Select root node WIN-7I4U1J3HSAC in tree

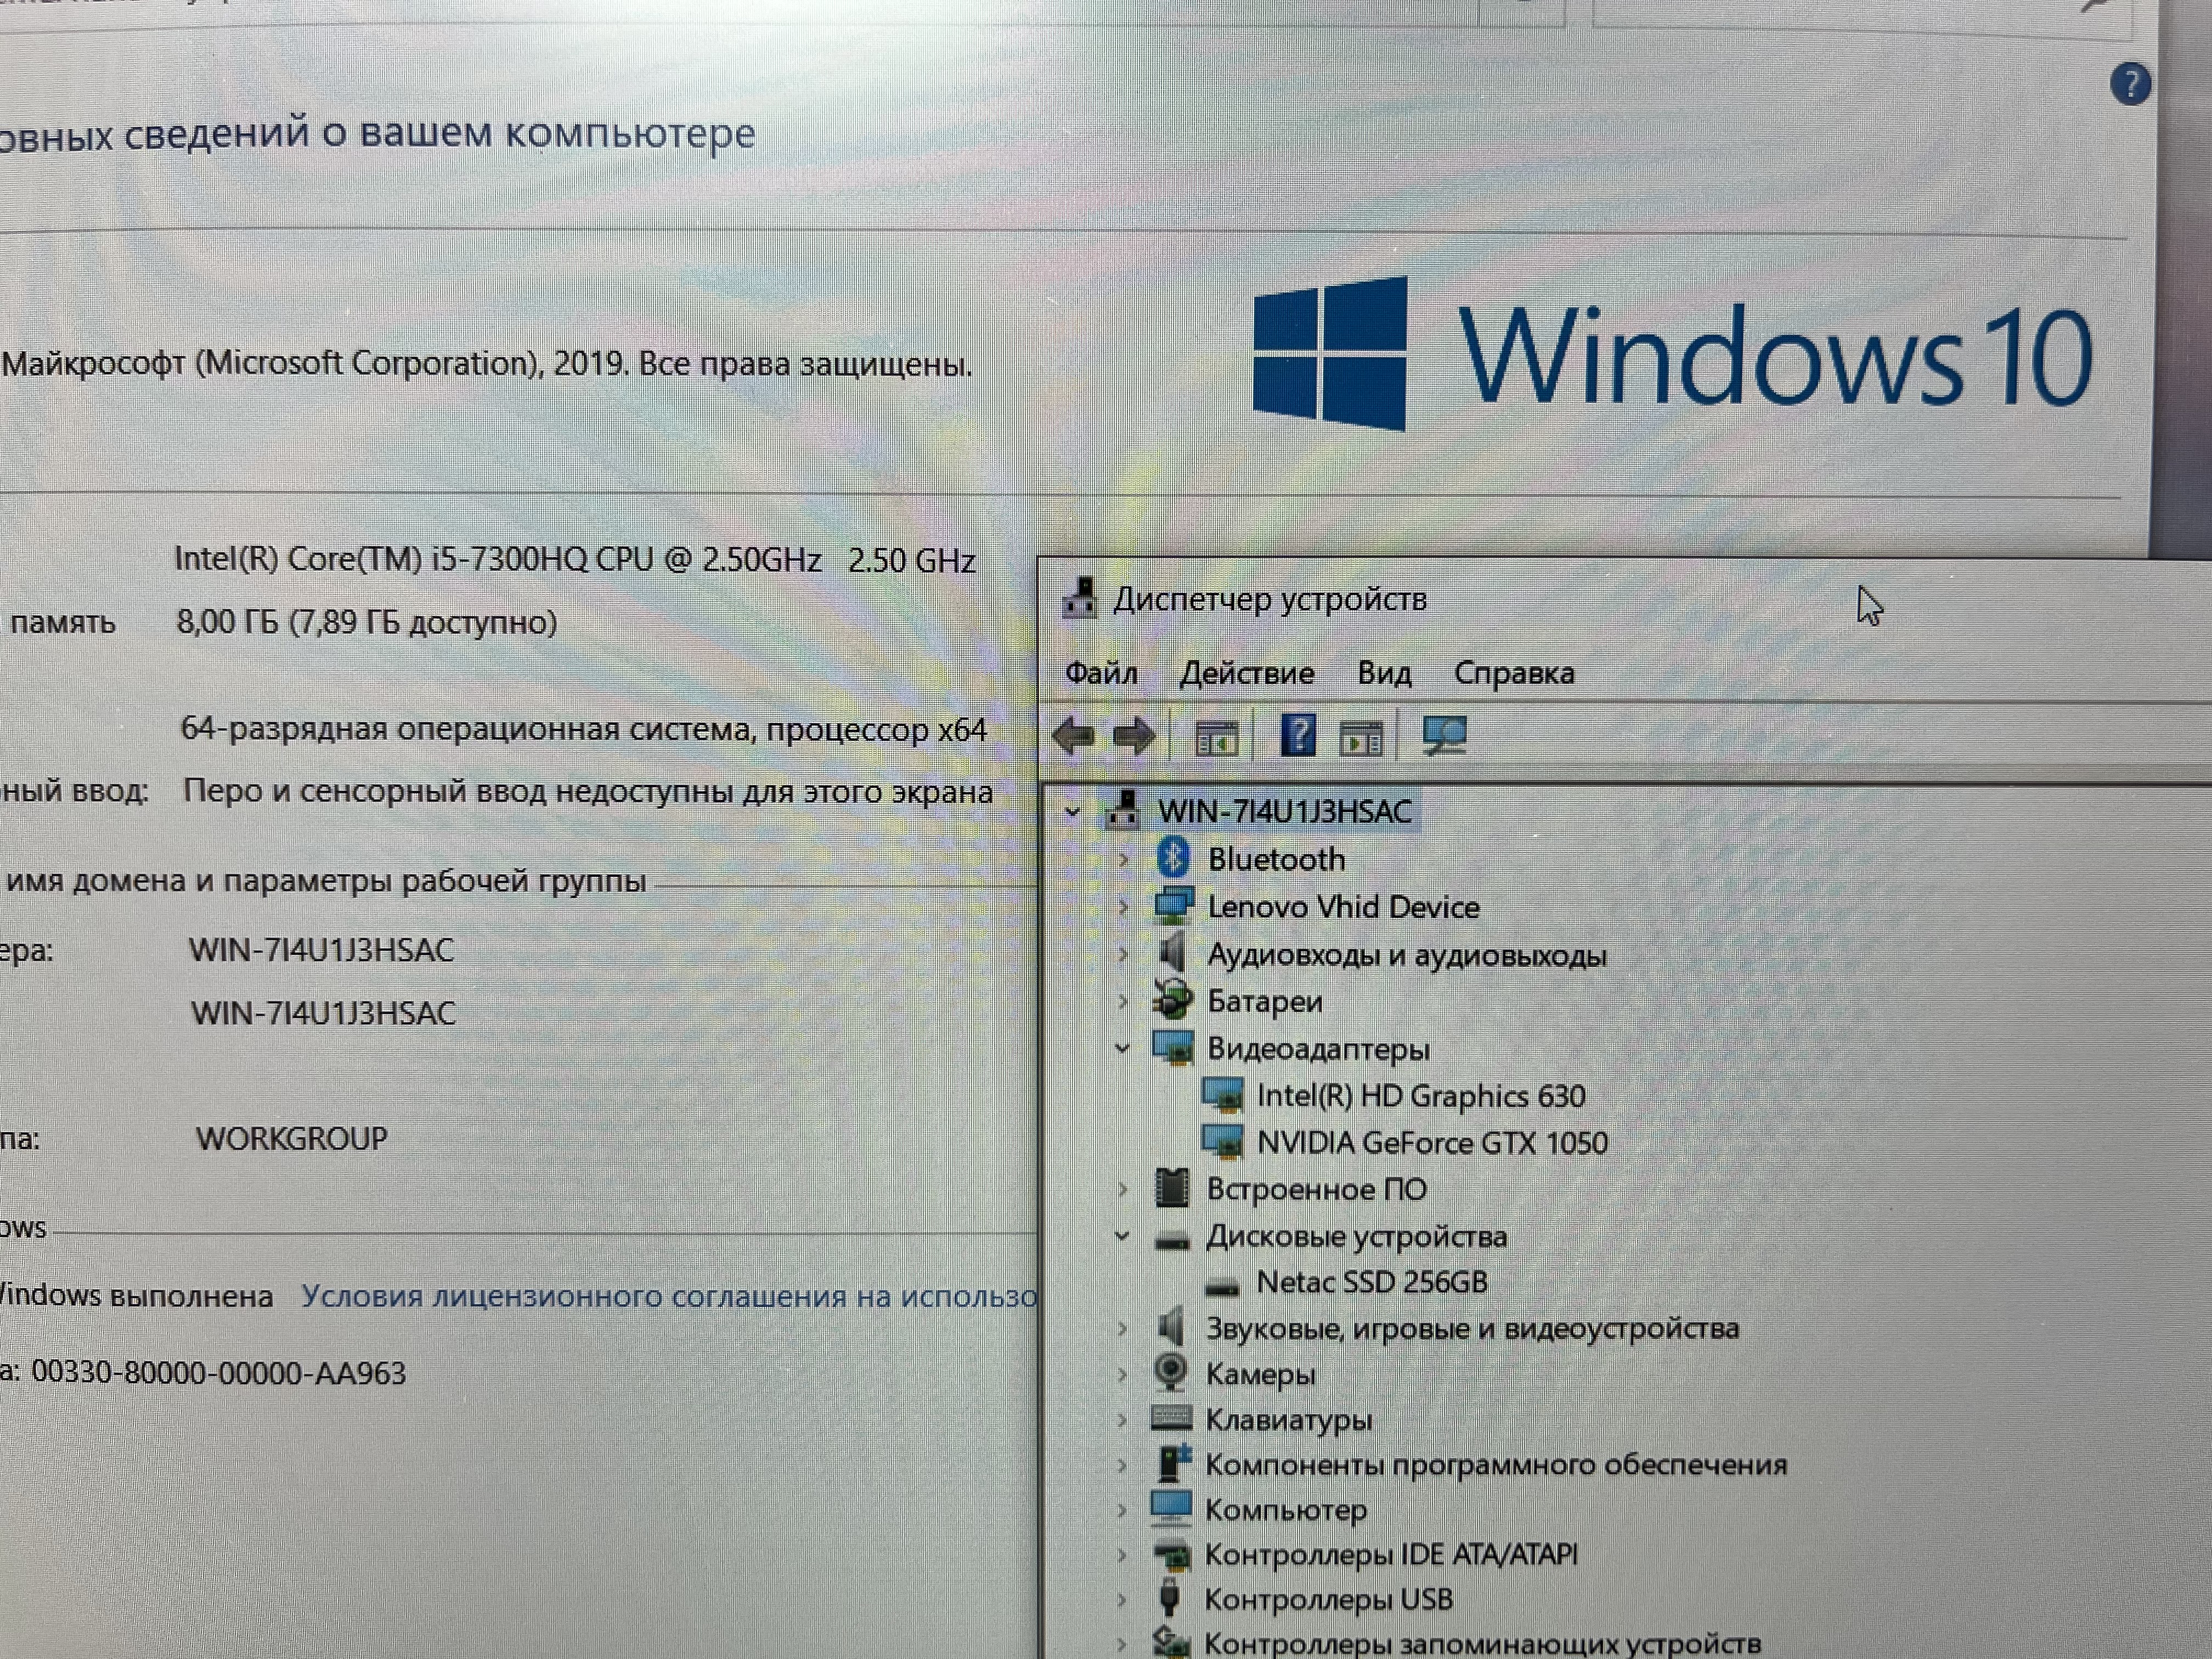1284,811
